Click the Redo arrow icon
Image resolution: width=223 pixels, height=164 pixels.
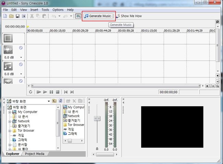tap(66, 16)
